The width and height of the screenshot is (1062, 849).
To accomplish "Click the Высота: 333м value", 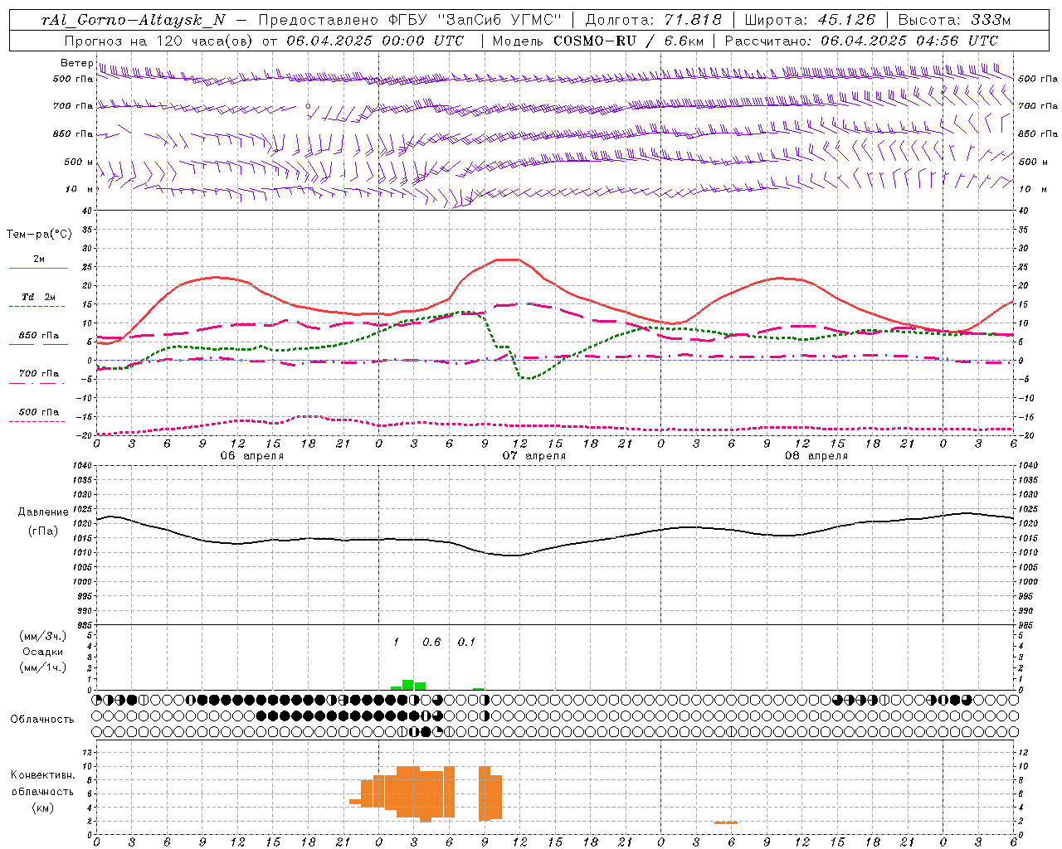I will click(x=954, y=20).
